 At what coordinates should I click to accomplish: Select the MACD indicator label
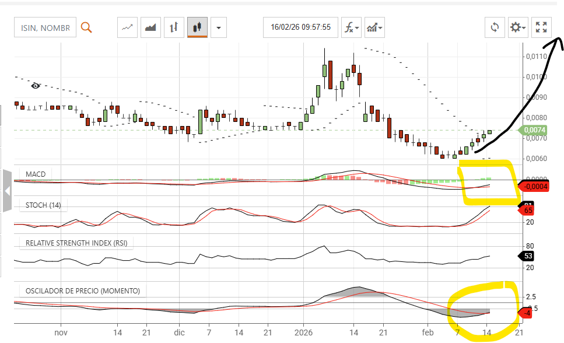[x=35, y=174]
